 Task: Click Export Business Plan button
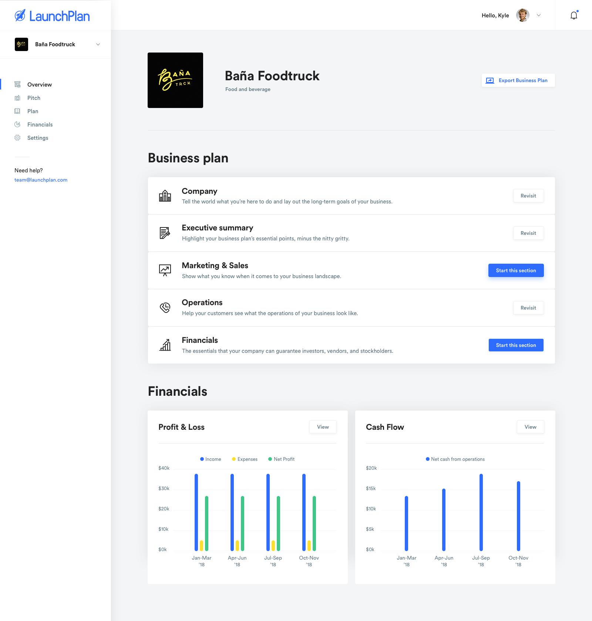tap(518, 80)
